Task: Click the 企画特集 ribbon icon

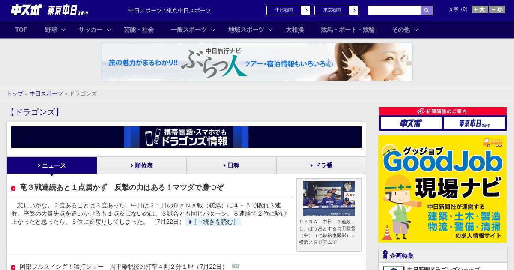Action: tap(385, 255)
